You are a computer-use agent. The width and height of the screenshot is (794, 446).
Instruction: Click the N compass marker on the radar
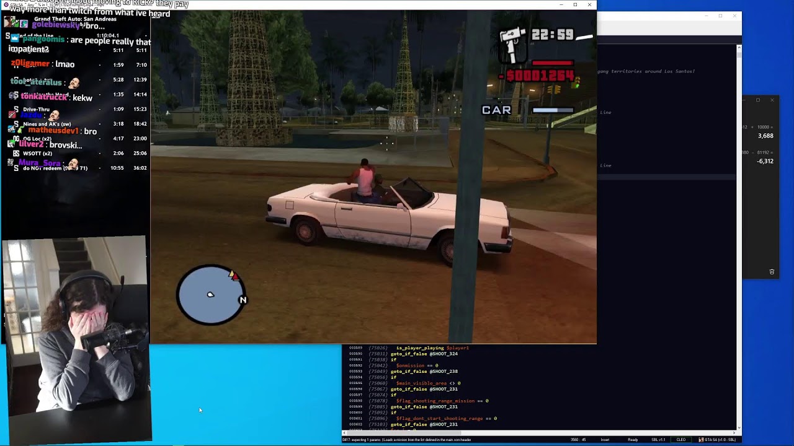point(243,300)
